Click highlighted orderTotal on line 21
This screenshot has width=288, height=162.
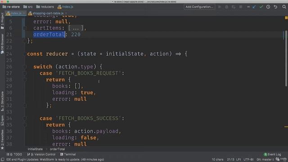[49, 35]
